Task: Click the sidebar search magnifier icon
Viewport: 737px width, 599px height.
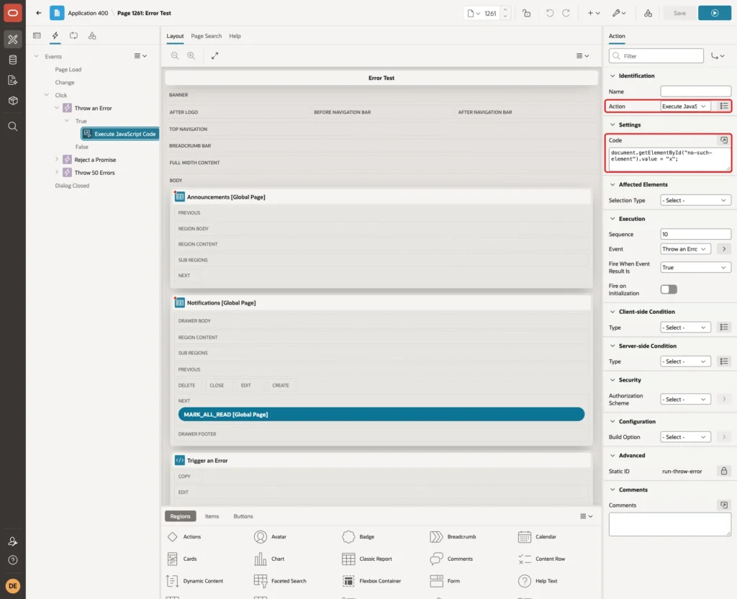Action: (13, 127)
